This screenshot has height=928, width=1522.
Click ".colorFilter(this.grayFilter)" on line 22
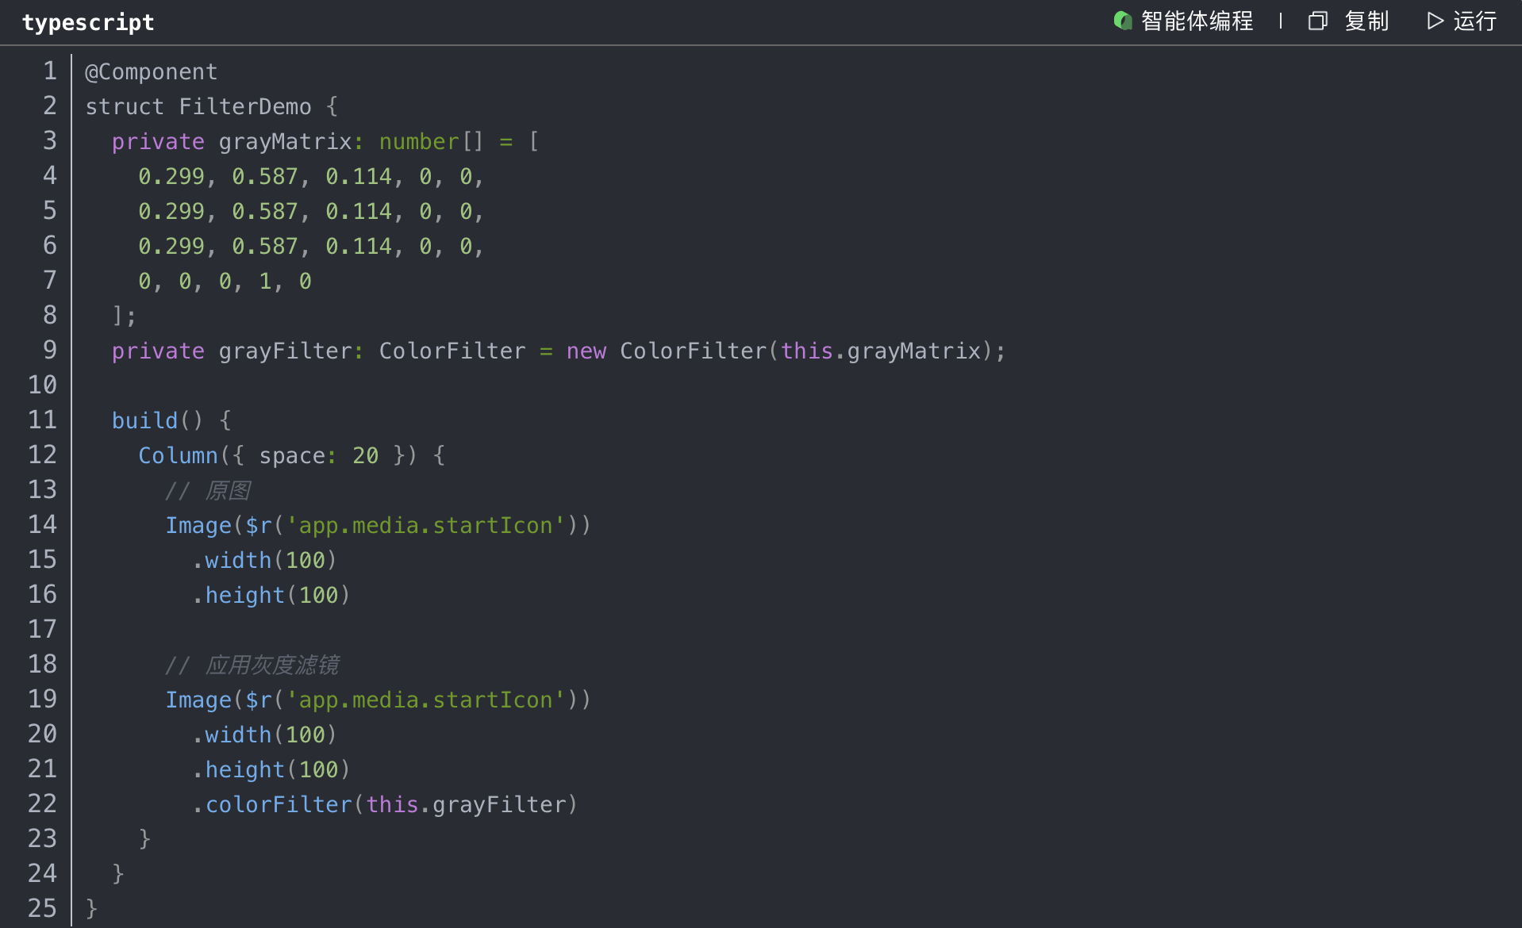coord(385,804)
